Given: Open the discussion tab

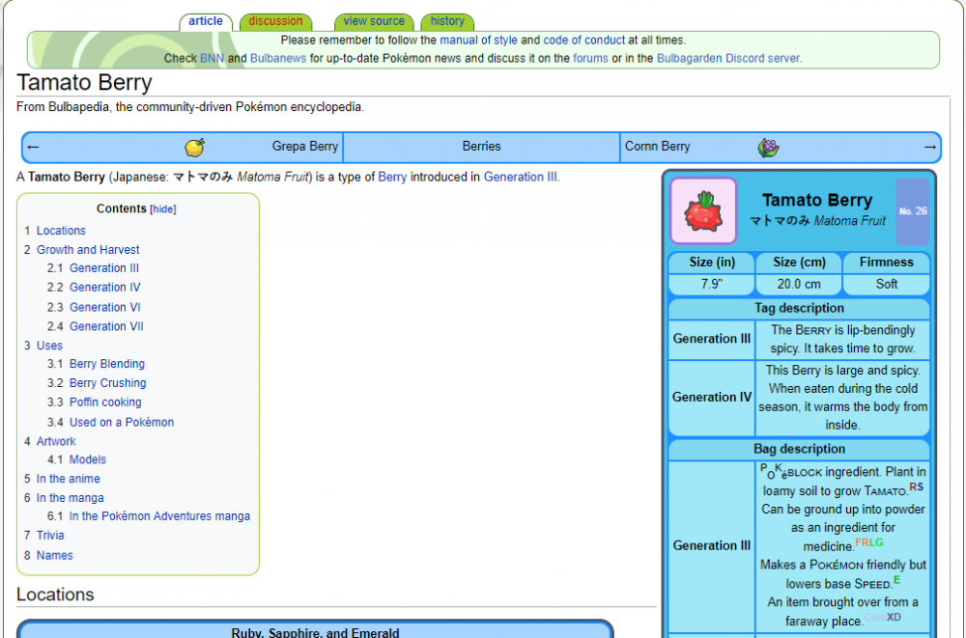Looking at the screenshot, I should click(x=275, y=21).
